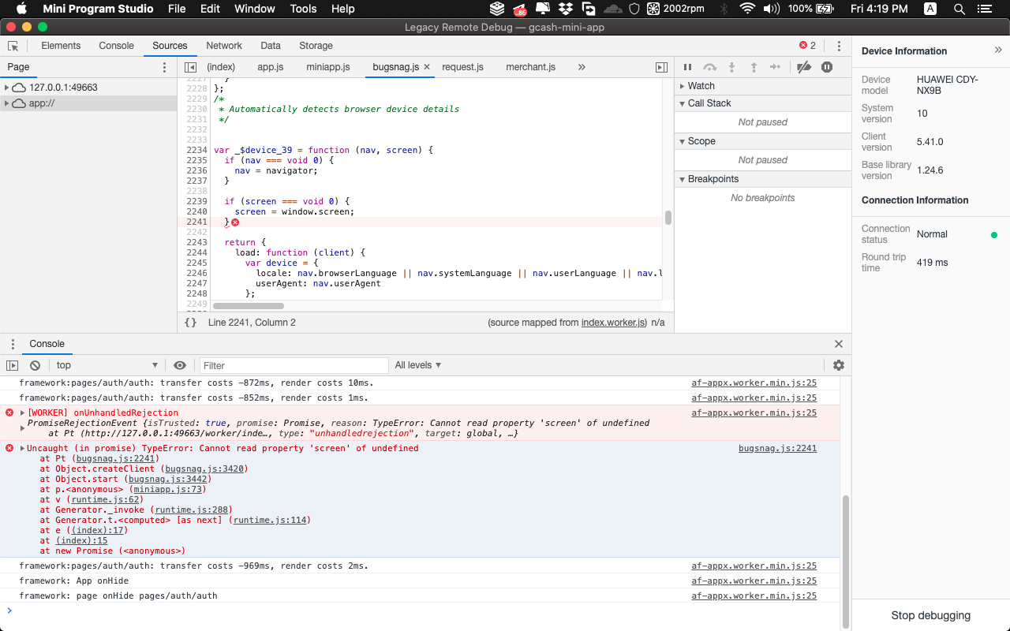Pretty print the source with braces icon
The image size is (1010, 631).
pyautogui.click(x=190, y=323)
